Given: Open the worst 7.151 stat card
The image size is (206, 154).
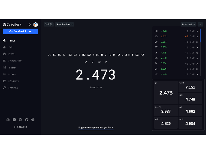Looking at the screenshot, I should tap(190, 86).
